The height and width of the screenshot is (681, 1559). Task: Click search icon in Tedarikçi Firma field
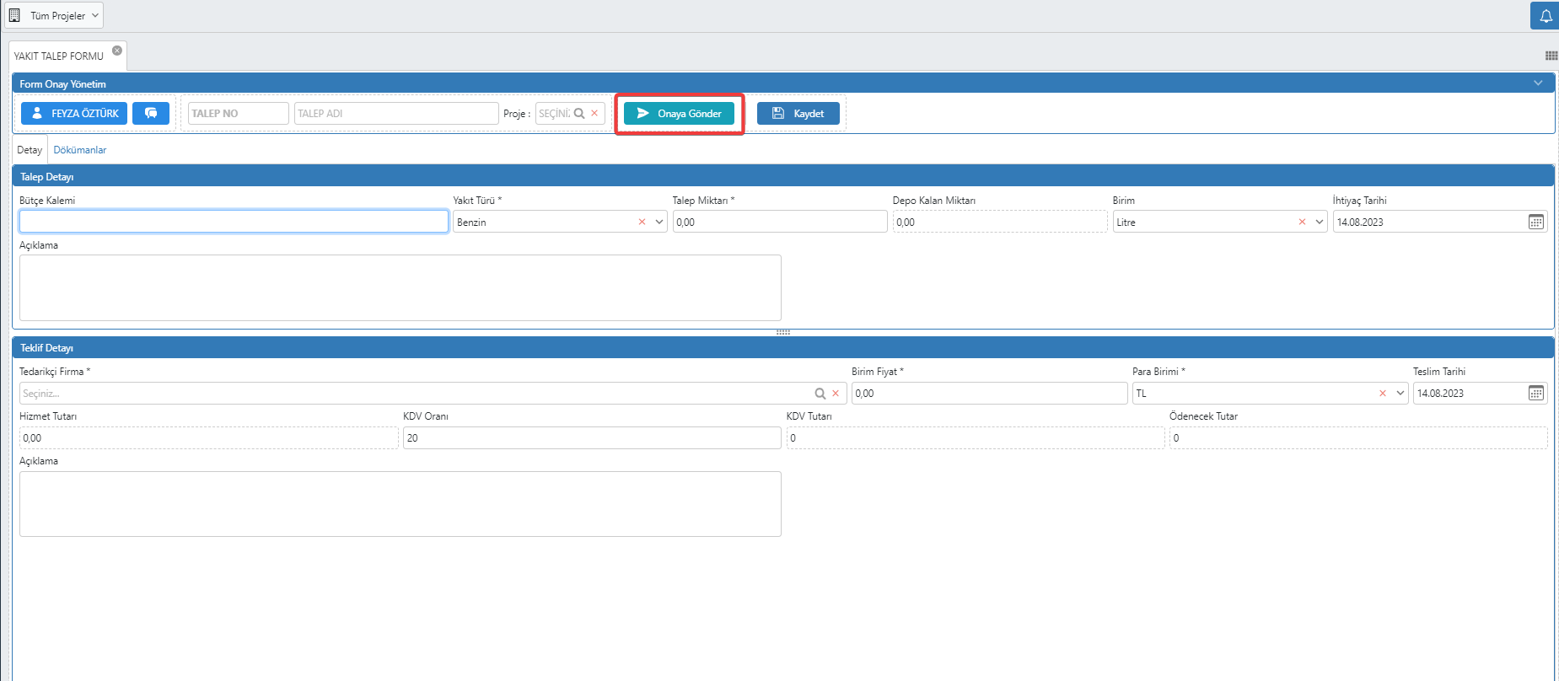click(820, 393)
